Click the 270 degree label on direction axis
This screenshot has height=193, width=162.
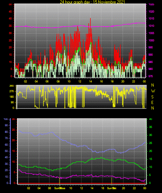click(12, 91)
